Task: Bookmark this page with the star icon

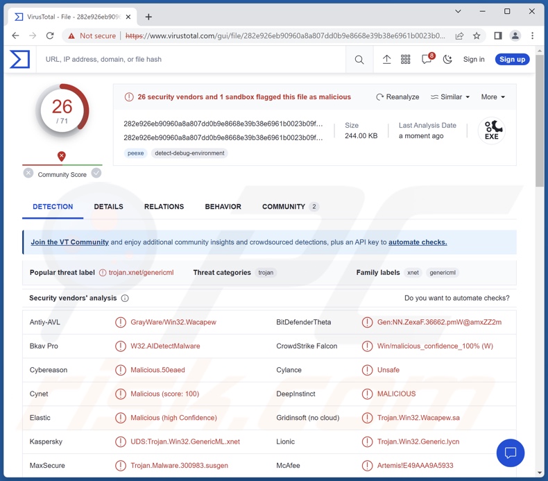Action: click(x=477, y=36)
